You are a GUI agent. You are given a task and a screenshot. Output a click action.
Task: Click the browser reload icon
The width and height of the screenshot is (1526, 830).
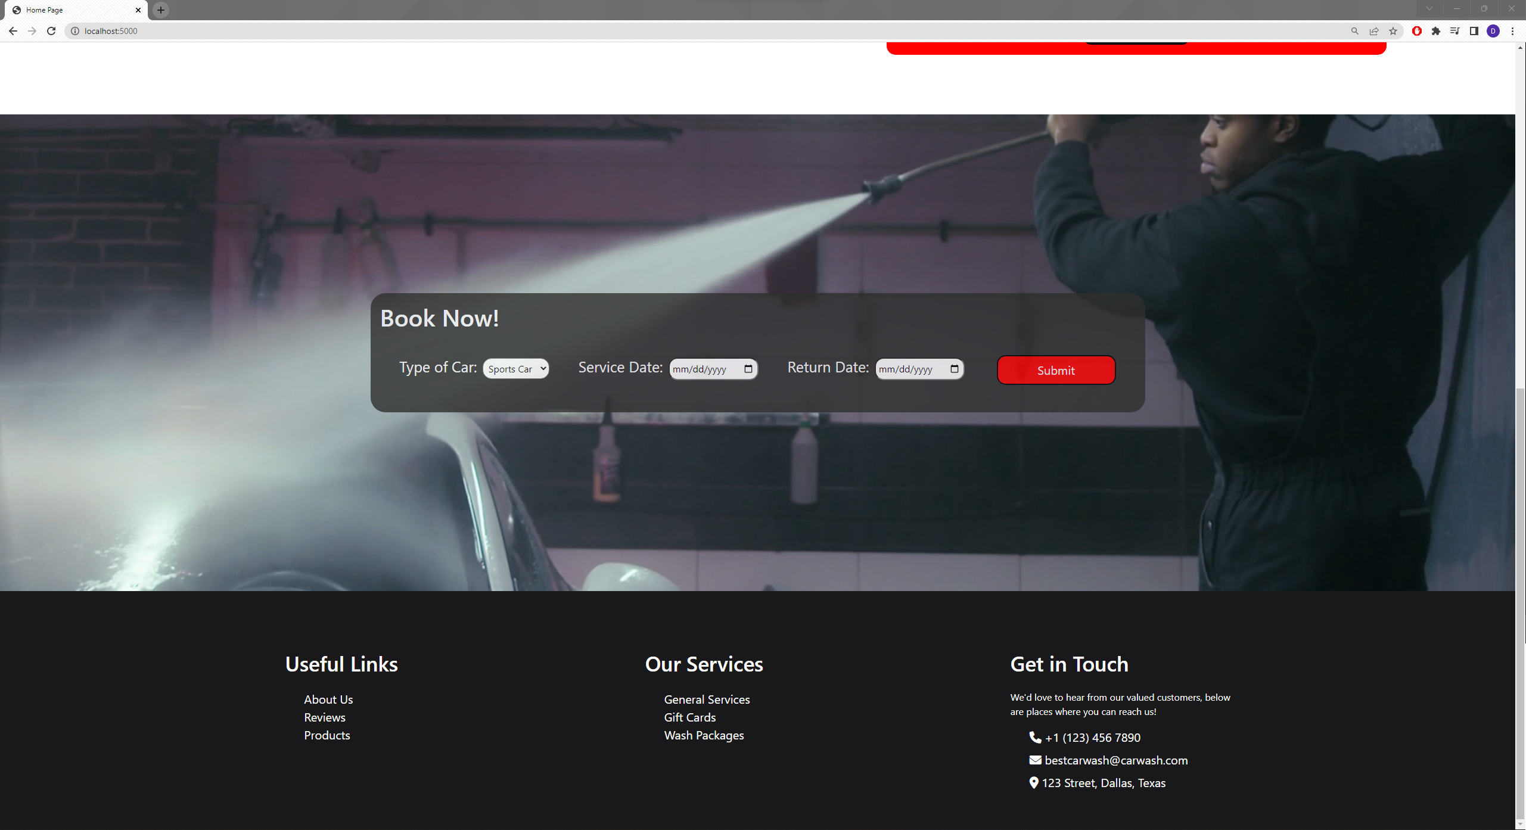point(51,31)
